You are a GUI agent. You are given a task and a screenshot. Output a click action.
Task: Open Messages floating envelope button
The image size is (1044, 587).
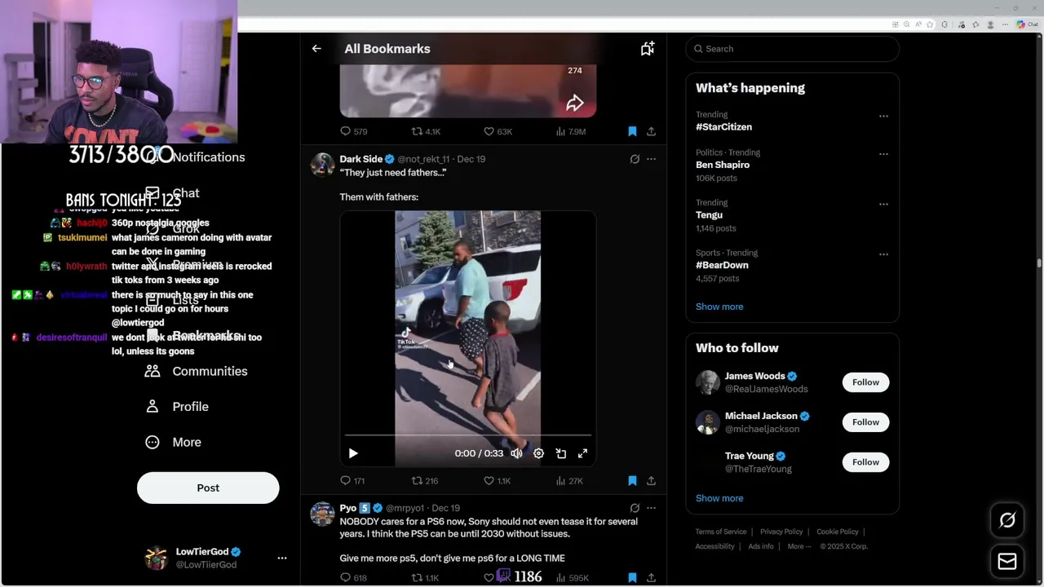point(1007,562)
